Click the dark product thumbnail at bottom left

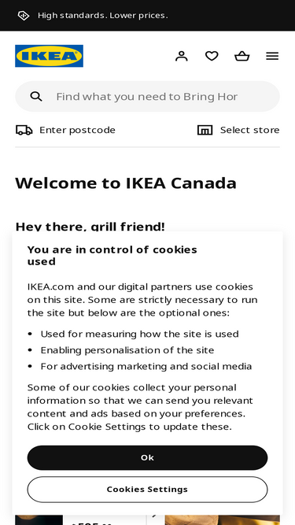click(39, 520)
